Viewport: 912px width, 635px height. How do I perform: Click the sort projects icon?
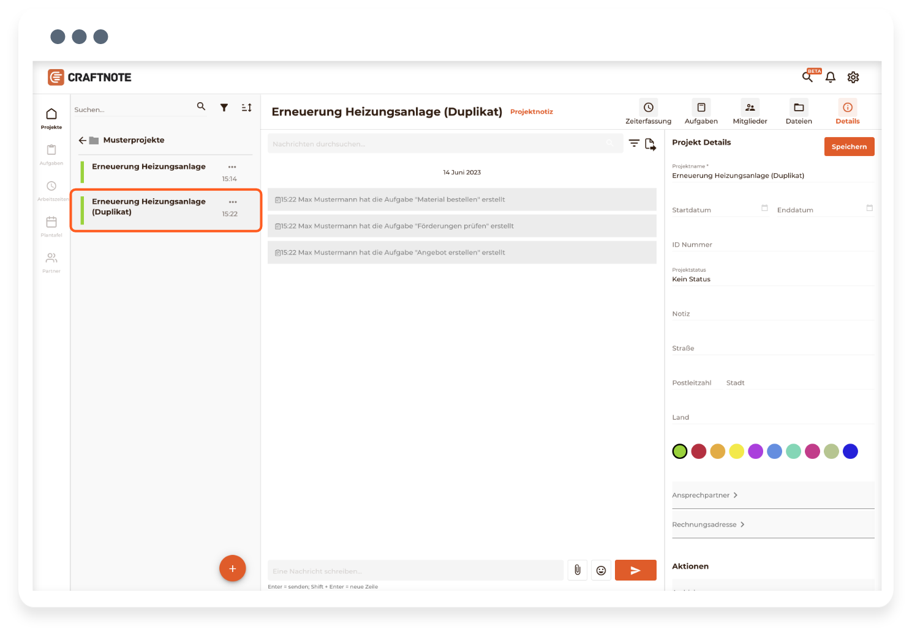[x=246, y=108]
